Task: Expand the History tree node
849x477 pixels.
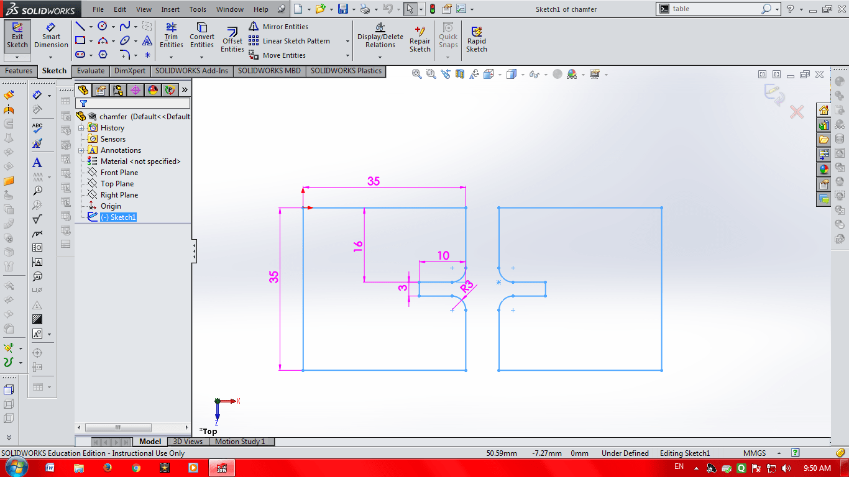Action: click(x=81, y=128)
